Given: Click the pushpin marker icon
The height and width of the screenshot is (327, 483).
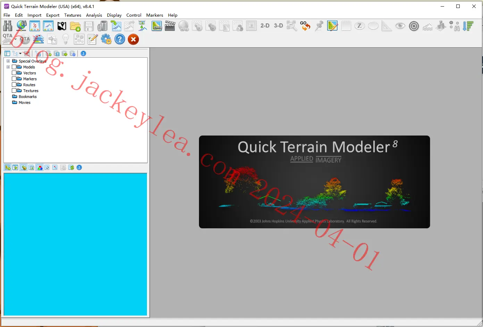Looking at the screenshot, I should tap(319, 26).
